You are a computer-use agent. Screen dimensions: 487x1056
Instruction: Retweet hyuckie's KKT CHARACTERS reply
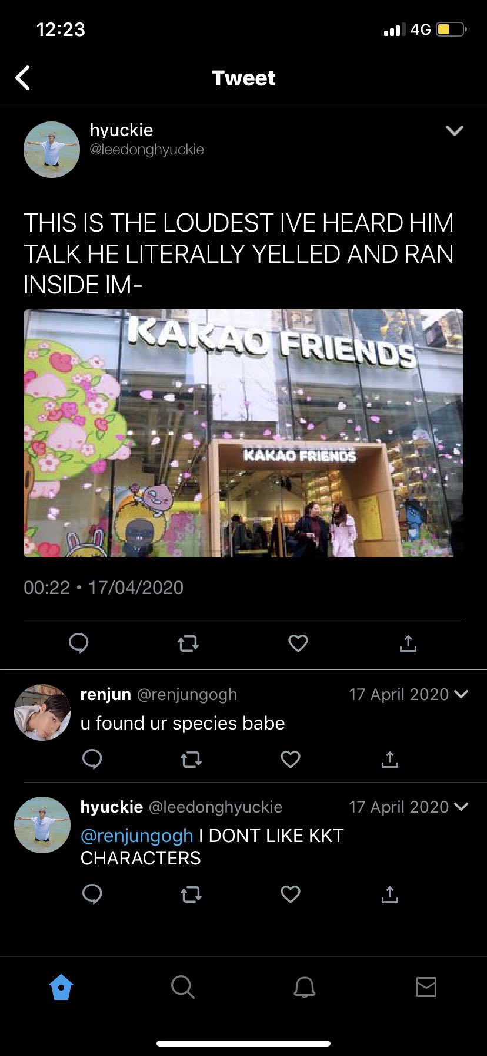(191, 895)
